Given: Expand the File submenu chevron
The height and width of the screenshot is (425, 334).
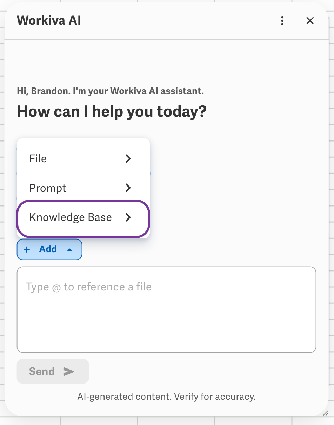Looking at the screenshot, I should [x=128, y=159].
